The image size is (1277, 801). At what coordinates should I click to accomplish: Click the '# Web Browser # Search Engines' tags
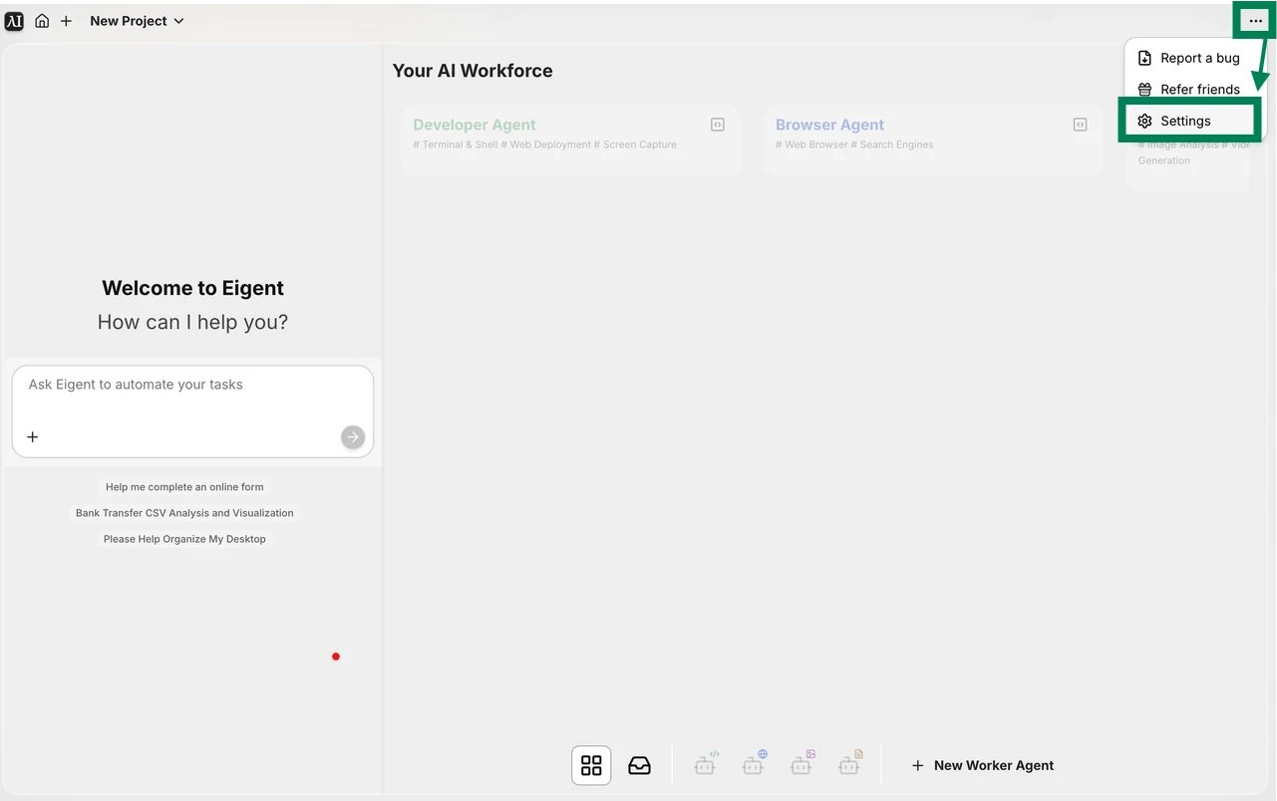click(x=854, y=144)
